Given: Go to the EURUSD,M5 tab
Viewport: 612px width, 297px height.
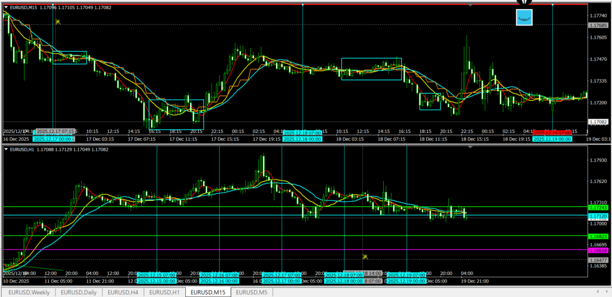Looking at the screenshot, I should tap(250, 292).
